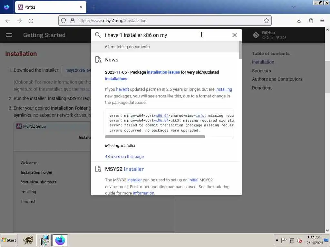This screenshot has width=330, height=247.
Task: Open the GitHub repository icon link
Action: click(x=256, y=35)
